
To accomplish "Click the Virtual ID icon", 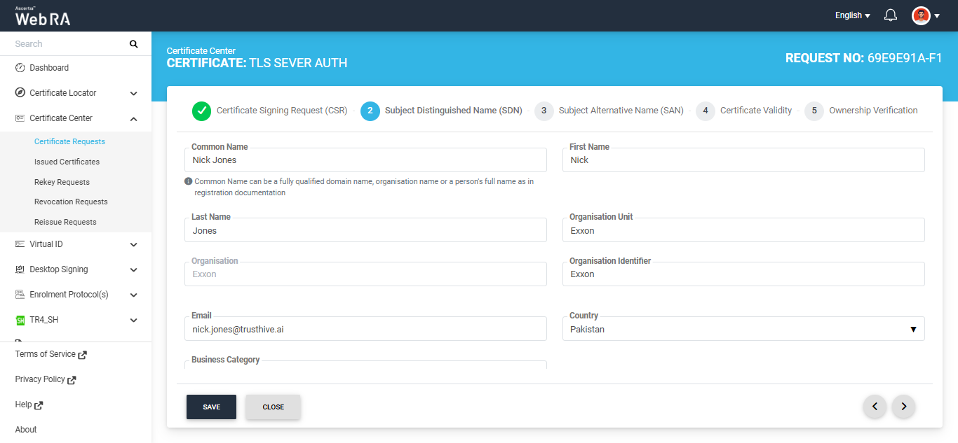I will point(20,244).
